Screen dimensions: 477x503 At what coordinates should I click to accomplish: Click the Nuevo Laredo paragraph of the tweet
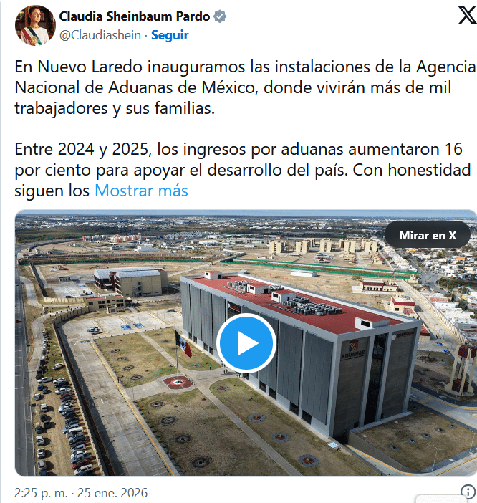(x=245, y=87)
